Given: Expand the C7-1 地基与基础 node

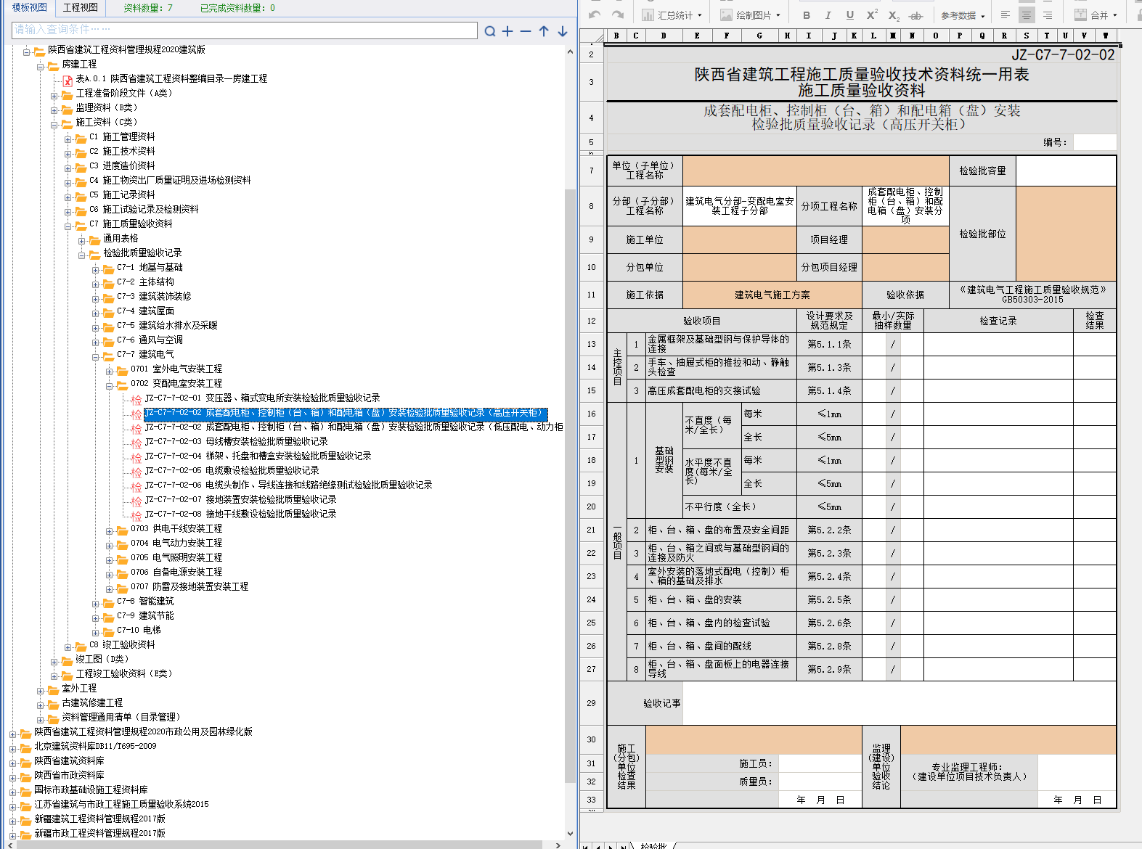Looking at the screenshot, I should coord(96,269).
